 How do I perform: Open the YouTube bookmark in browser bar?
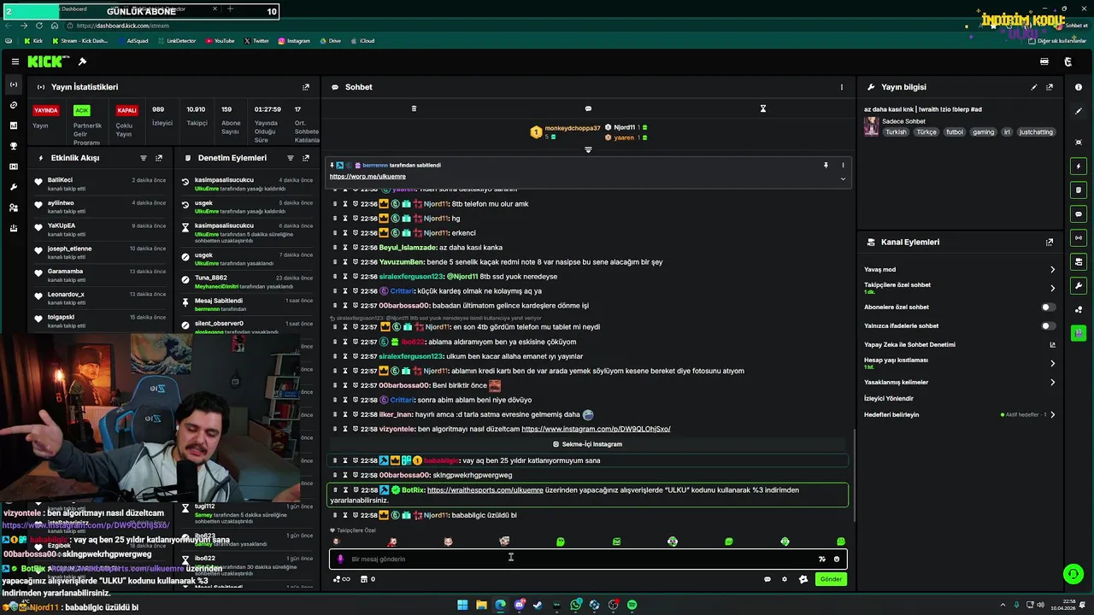(x=220, y=40)
